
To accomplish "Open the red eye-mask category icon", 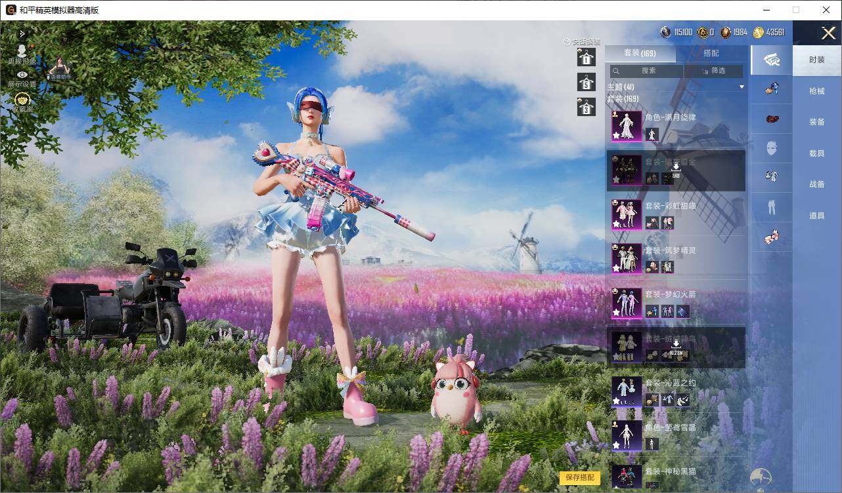I will click(x=772, y=119).
